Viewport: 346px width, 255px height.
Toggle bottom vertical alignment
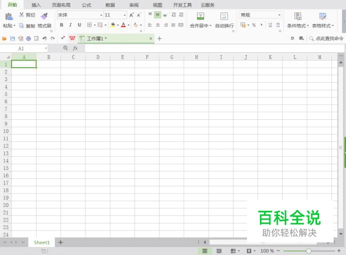tap(165, 15)
